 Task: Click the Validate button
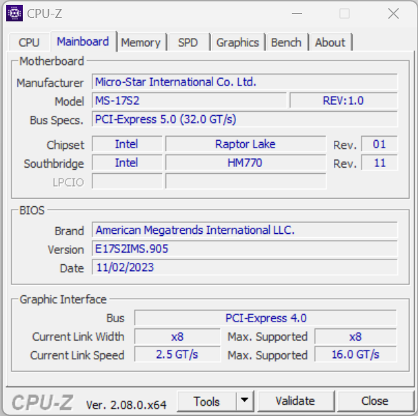point(295,402)
